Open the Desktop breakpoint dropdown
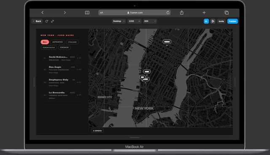270x155 pixels. (x=119, y=21)
